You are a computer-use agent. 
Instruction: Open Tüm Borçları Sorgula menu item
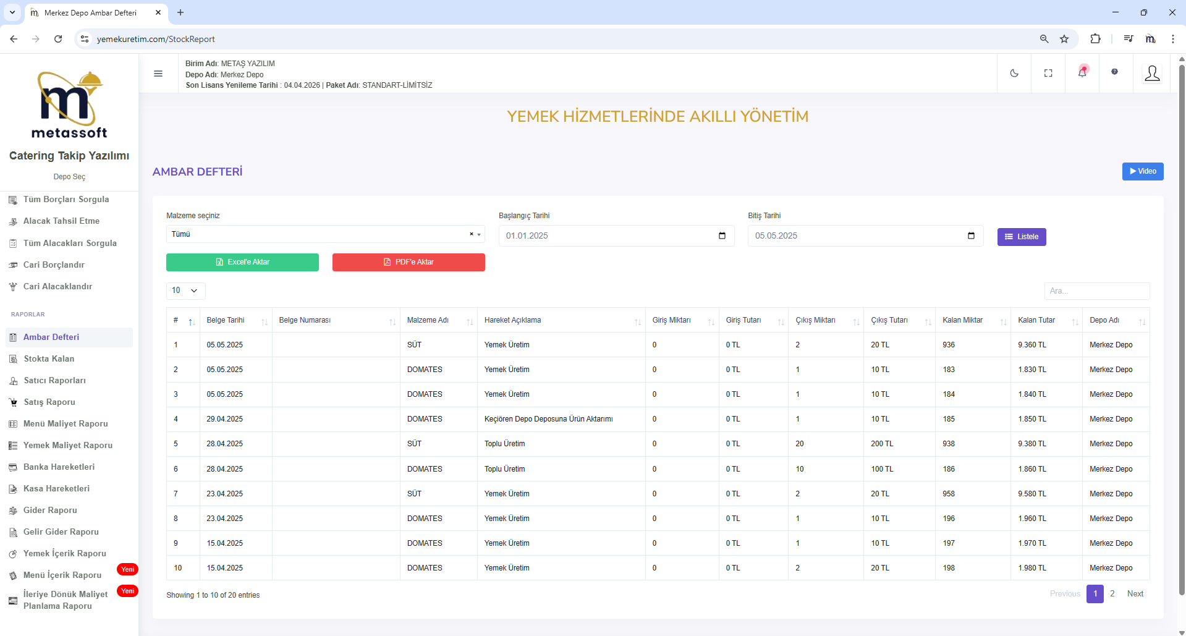(x=66, y=199)
